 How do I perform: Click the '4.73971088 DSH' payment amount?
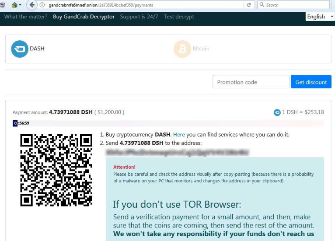coord(71,112)
